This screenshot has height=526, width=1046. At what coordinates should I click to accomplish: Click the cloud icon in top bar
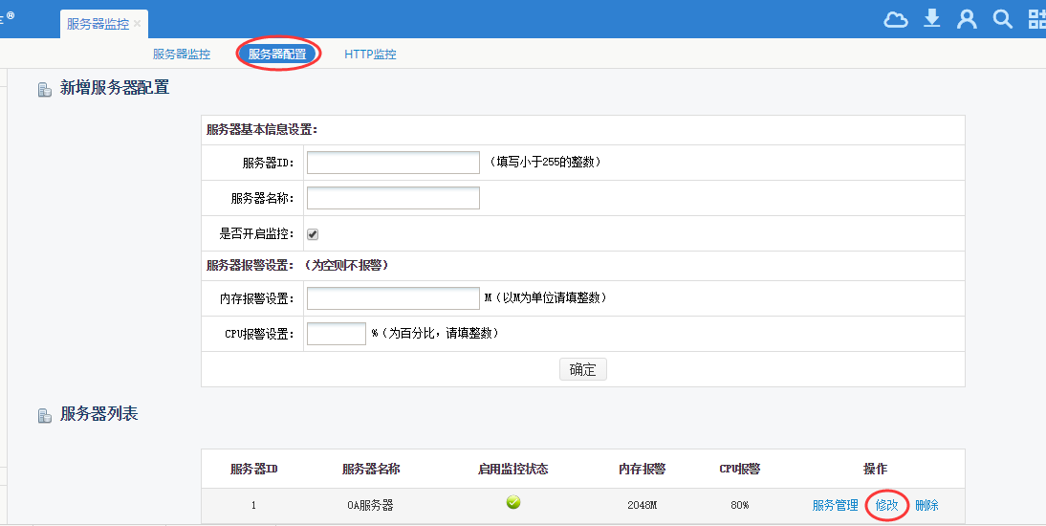coord(895,20)
